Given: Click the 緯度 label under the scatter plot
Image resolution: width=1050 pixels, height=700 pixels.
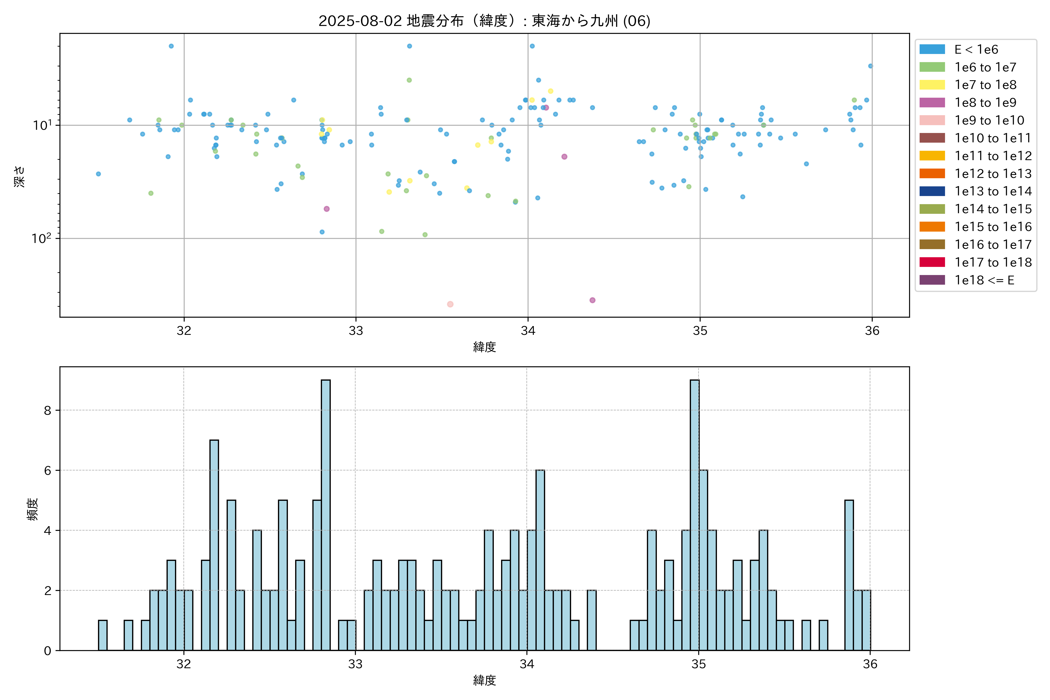Looking at the screenshot, I should point(484,347).
